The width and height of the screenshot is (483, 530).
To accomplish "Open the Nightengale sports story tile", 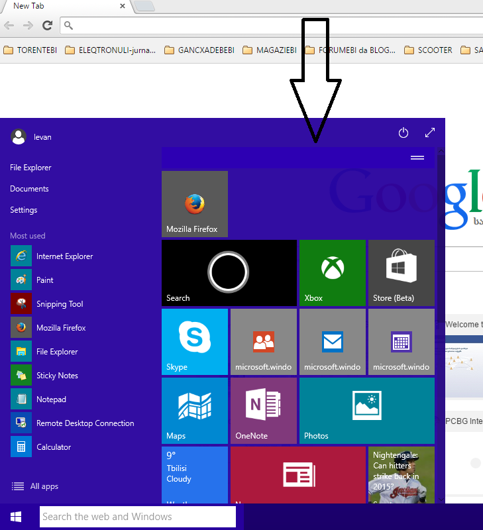I will point(402,475).
